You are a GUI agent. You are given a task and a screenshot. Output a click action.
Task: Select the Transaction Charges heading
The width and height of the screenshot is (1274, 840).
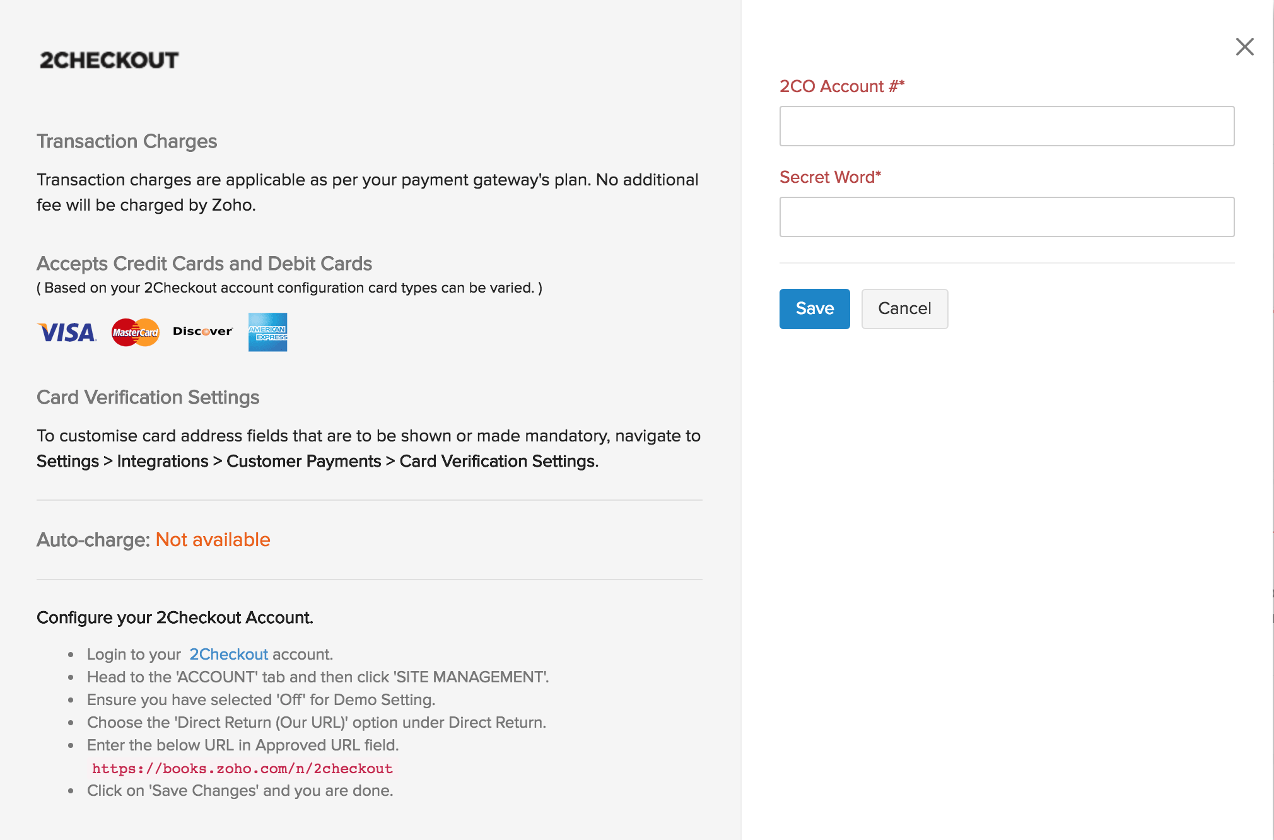tap(127, 141)
